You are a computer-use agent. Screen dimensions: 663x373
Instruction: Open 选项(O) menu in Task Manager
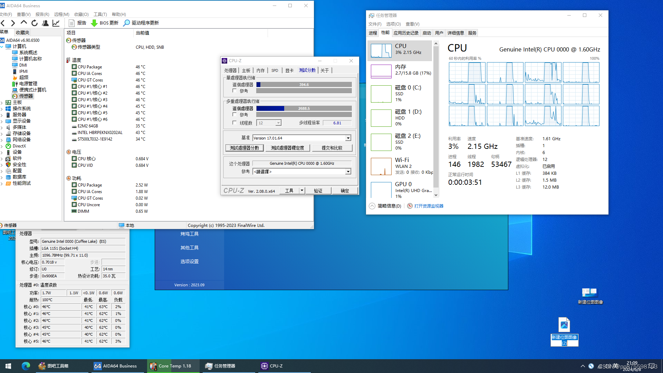tap(393, 24)
